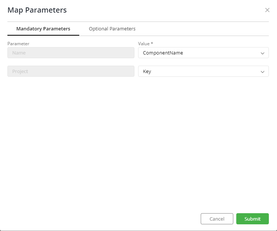Open the Optional Parameters tab
The width and height of the screenshot is (277, 231).
pos(112,29)
